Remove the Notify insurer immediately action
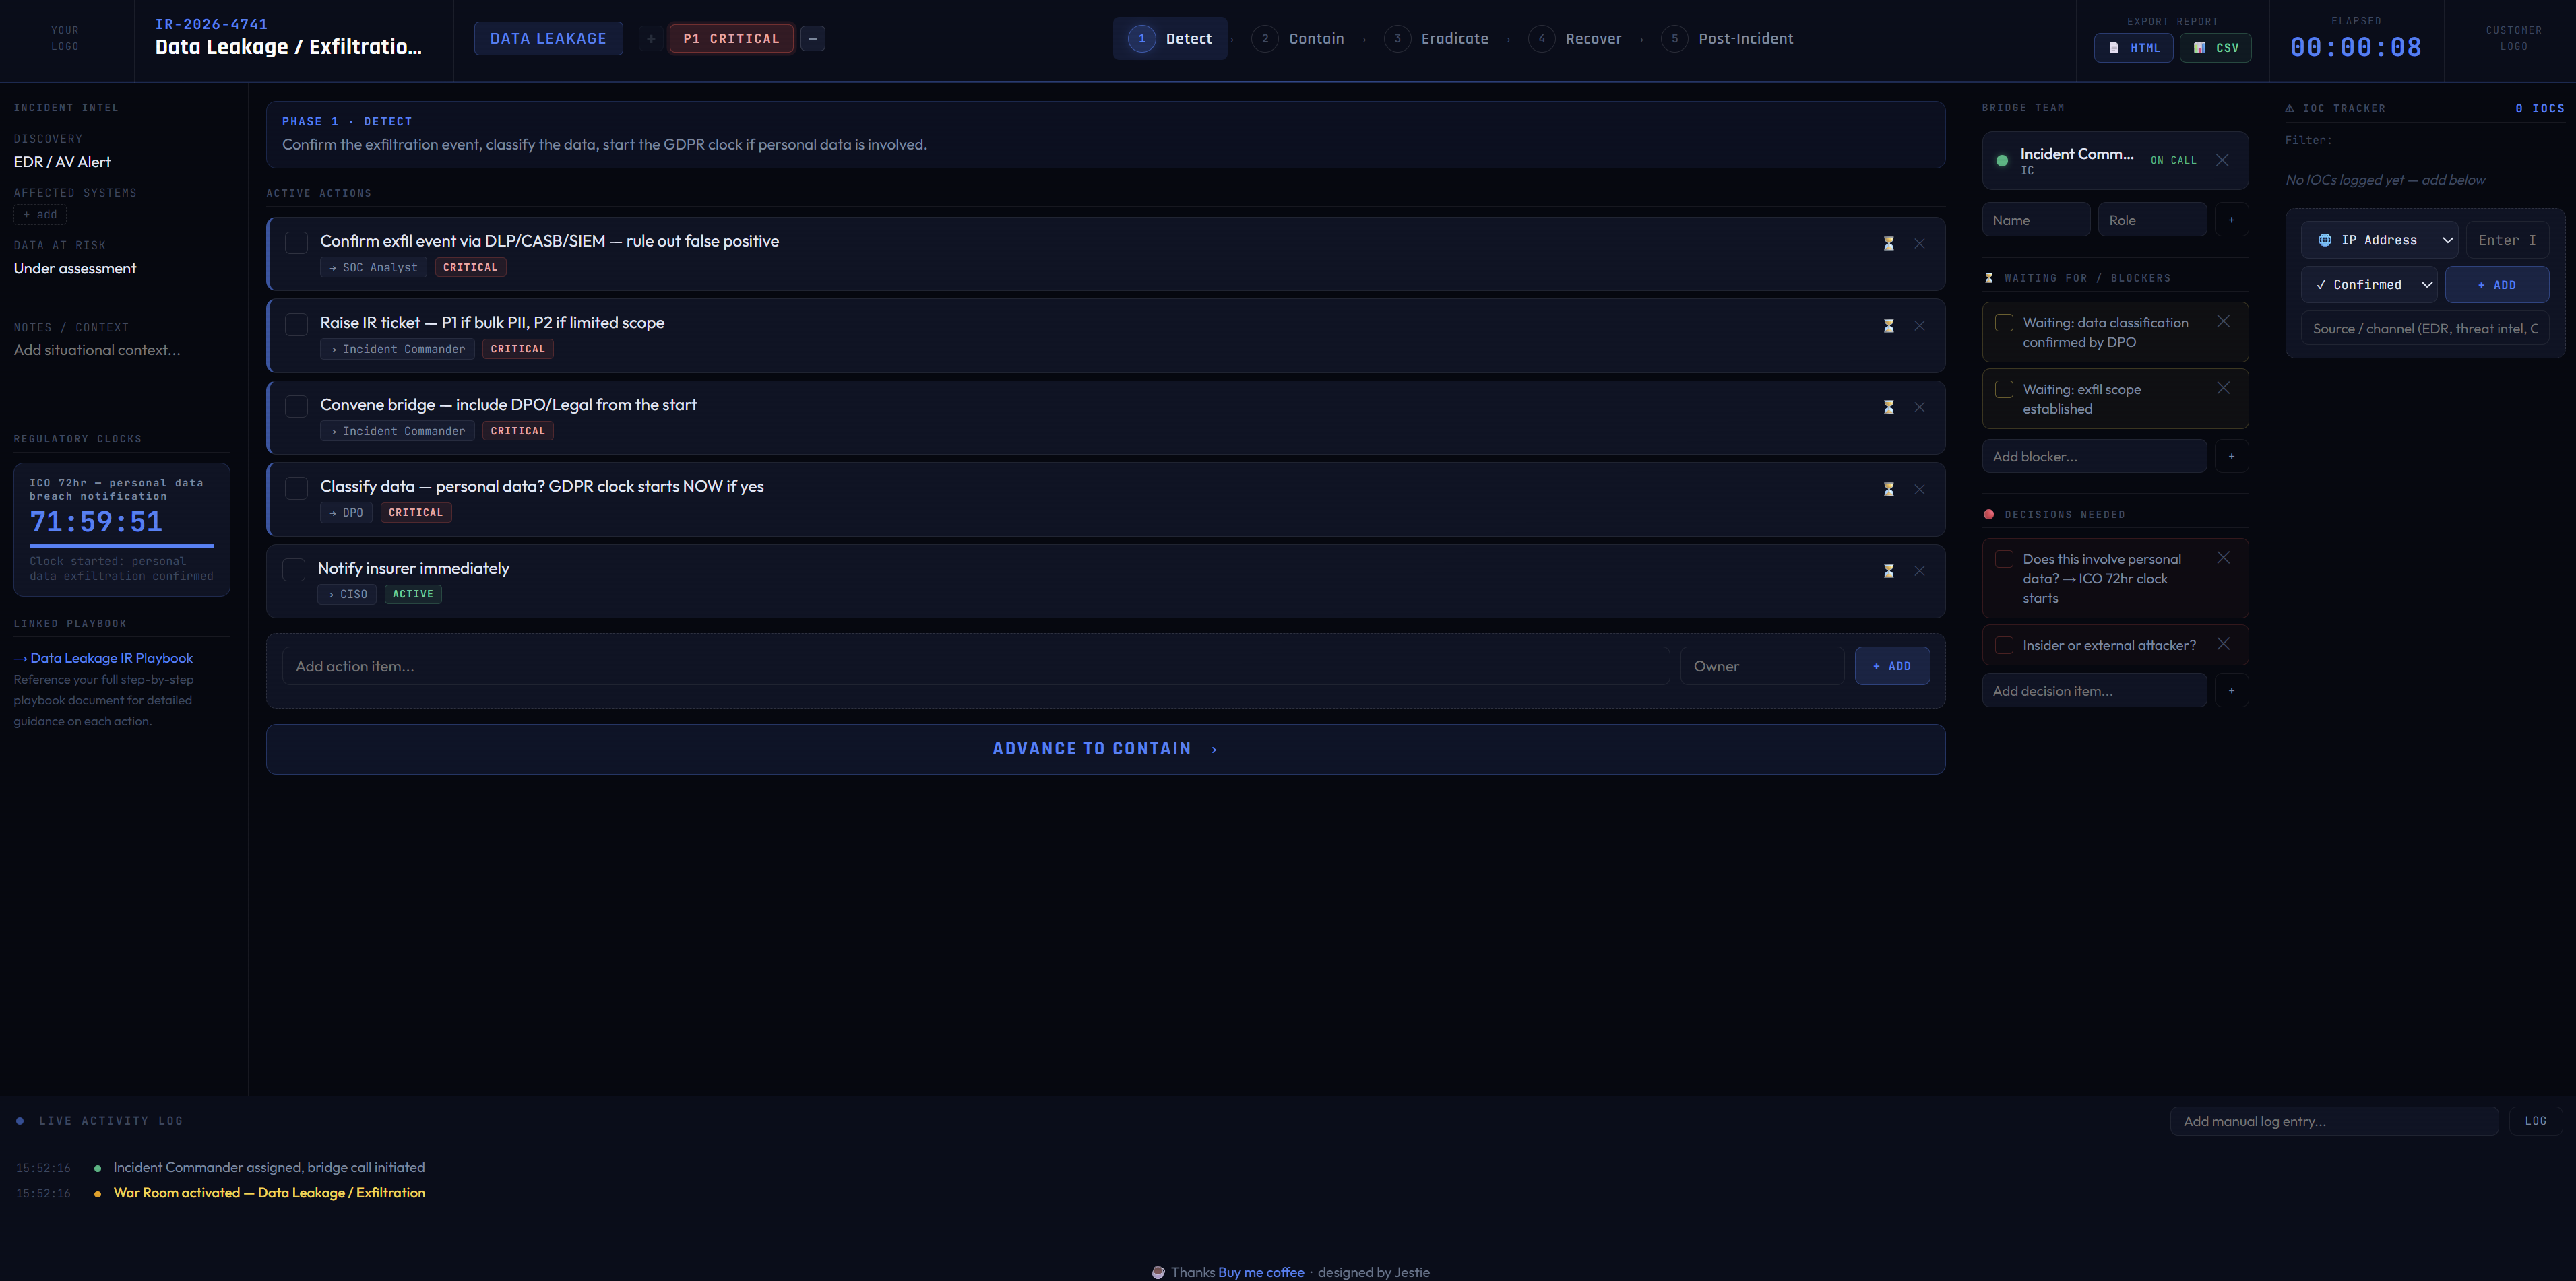 point(1919,572)
